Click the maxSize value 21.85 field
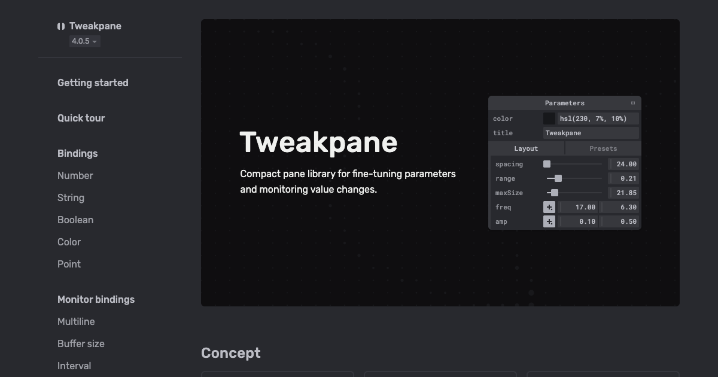The image size is (718, 377). tap(623, 193)
